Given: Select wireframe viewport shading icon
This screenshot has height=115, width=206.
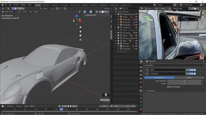Looking at the screenshot, I should click(x=100, y=12).
